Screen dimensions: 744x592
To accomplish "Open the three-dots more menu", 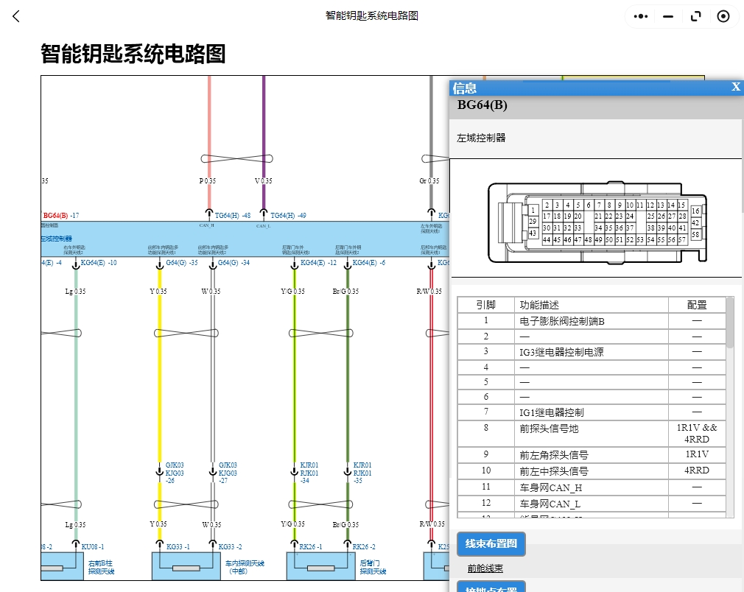I will (x=641, y=17).
